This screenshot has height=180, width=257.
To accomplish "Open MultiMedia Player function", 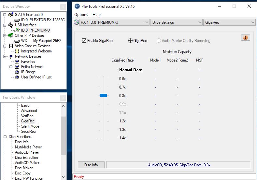I will tap(29, 147).
